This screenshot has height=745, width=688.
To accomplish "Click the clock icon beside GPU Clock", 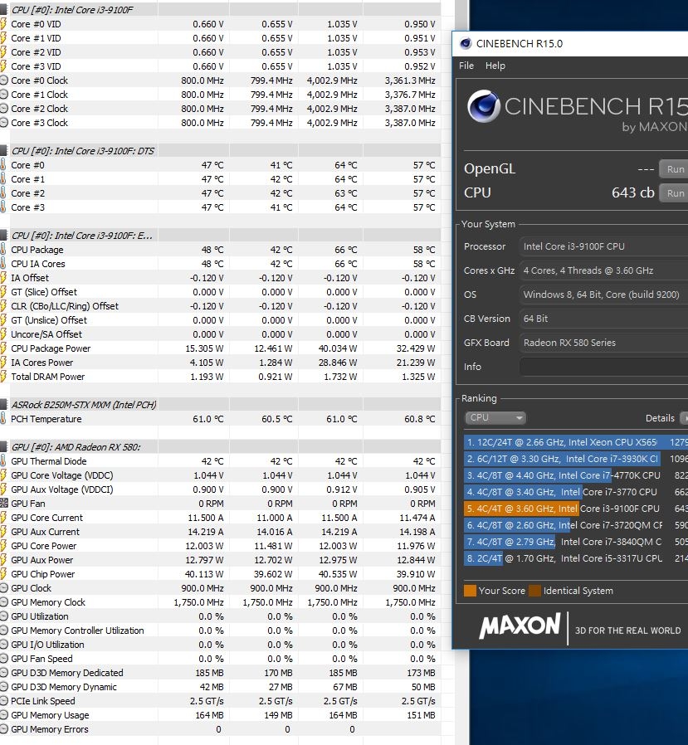I will point(4,588).
